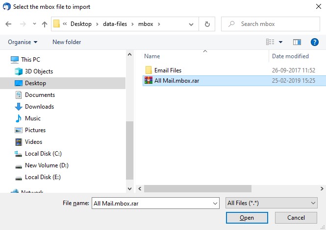The height and width of the screenshot is (230, 326).
Task: Open the Help button
Action: tap(315, 42)
